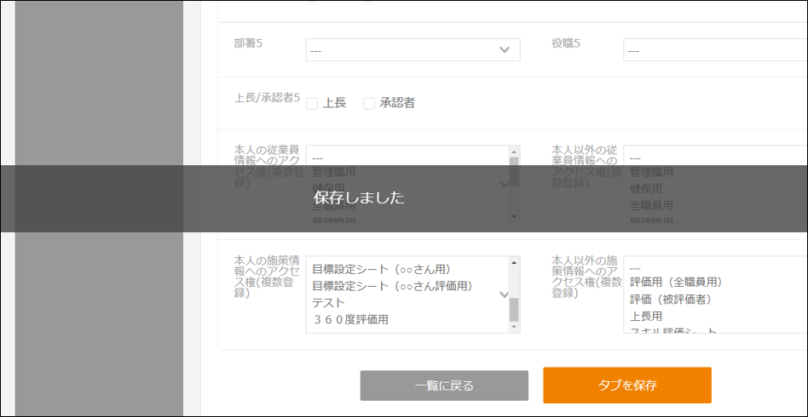Click chevron beside 本人の施策情報 list

click(x=505, y=294)
